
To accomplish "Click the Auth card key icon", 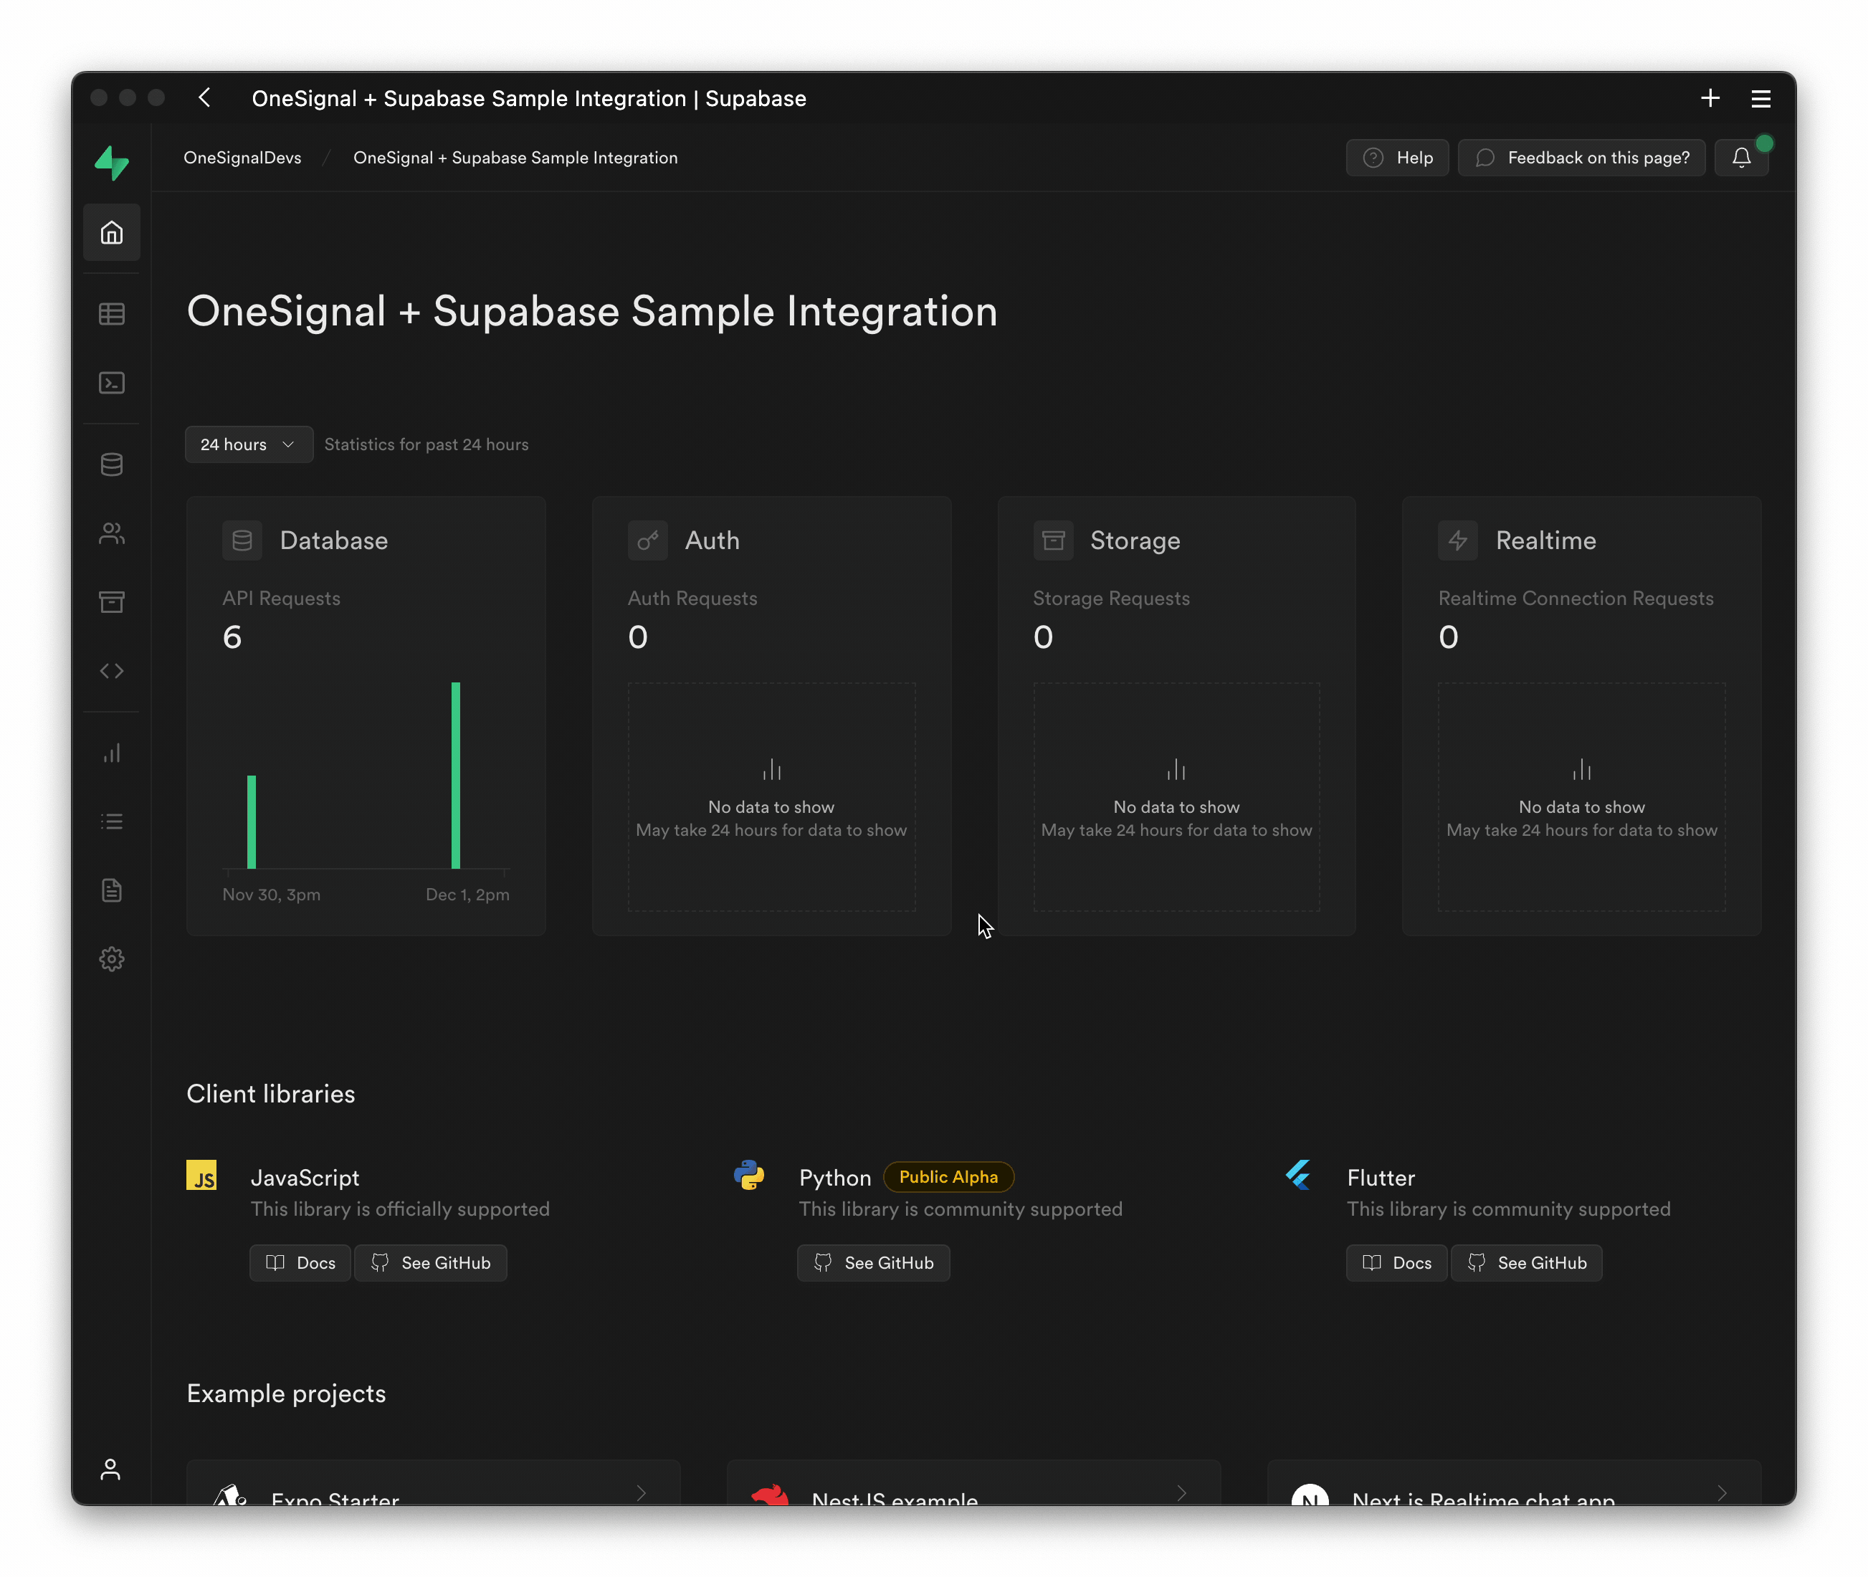I will coord(647,541).
